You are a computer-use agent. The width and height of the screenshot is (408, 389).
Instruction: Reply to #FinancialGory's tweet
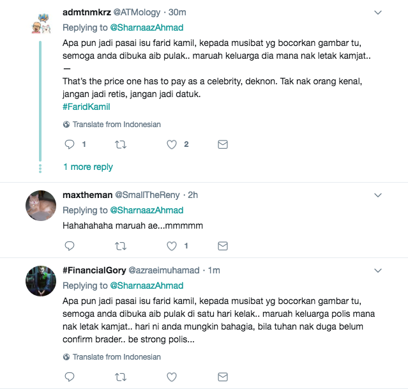[x=70, y=377]
